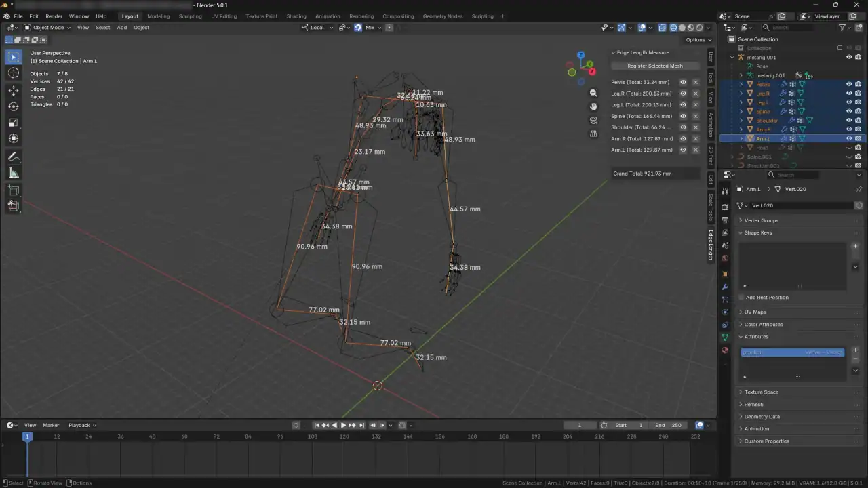Select the Move tool in the toolbar
The image size is (868, 488).
coord(14,90)
